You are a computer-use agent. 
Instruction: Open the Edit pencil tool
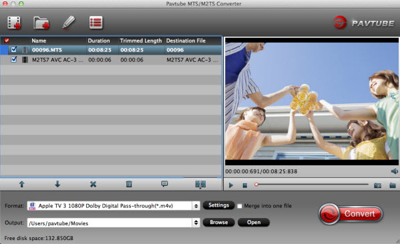click(x=69, y=23)
